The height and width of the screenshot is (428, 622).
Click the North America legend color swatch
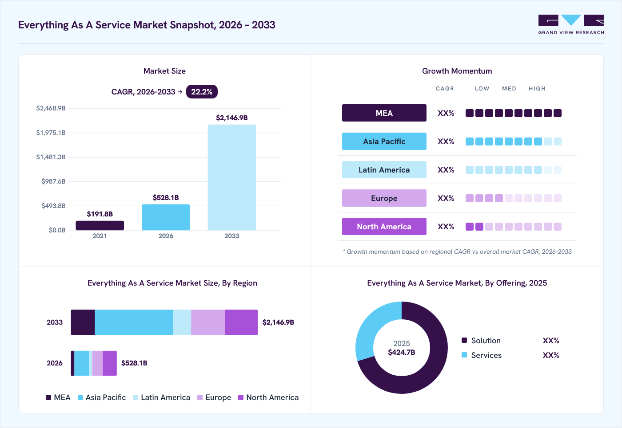point(241,397)
